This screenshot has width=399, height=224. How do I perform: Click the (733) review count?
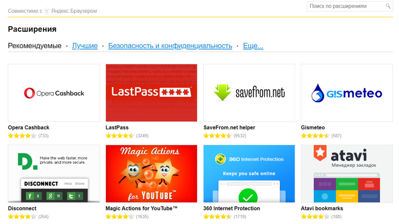(43, 136)
